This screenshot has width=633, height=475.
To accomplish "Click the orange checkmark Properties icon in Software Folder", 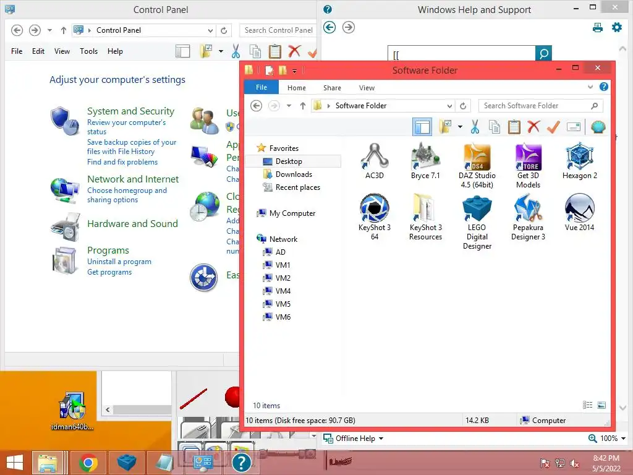I will [553, 127].
